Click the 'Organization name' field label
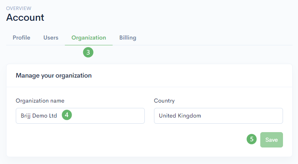Viewport: 298px width, 164px height. pos(40,101)
